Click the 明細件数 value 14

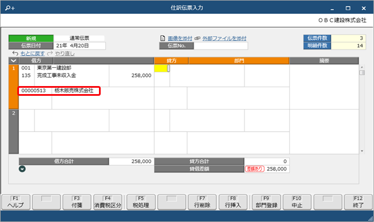[348, 46]
